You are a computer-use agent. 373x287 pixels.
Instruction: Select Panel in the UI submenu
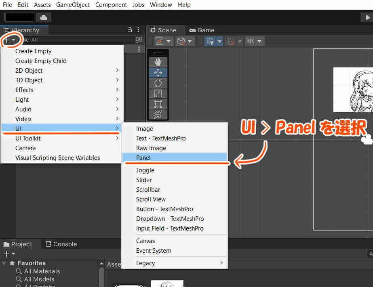(x=175, y=157)
